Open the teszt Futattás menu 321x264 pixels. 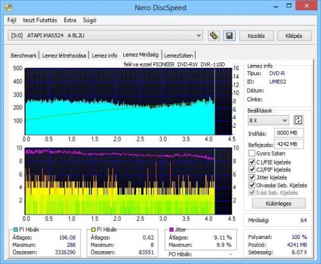point(40,20)
